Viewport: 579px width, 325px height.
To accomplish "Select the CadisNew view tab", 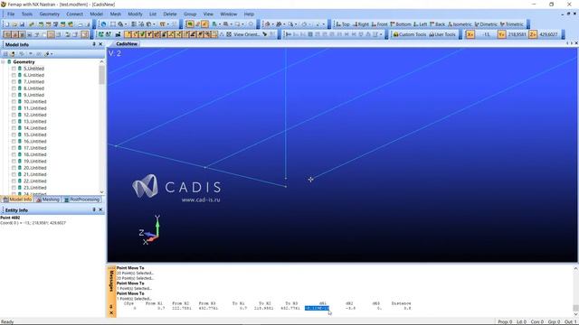I will coord(127,44).
